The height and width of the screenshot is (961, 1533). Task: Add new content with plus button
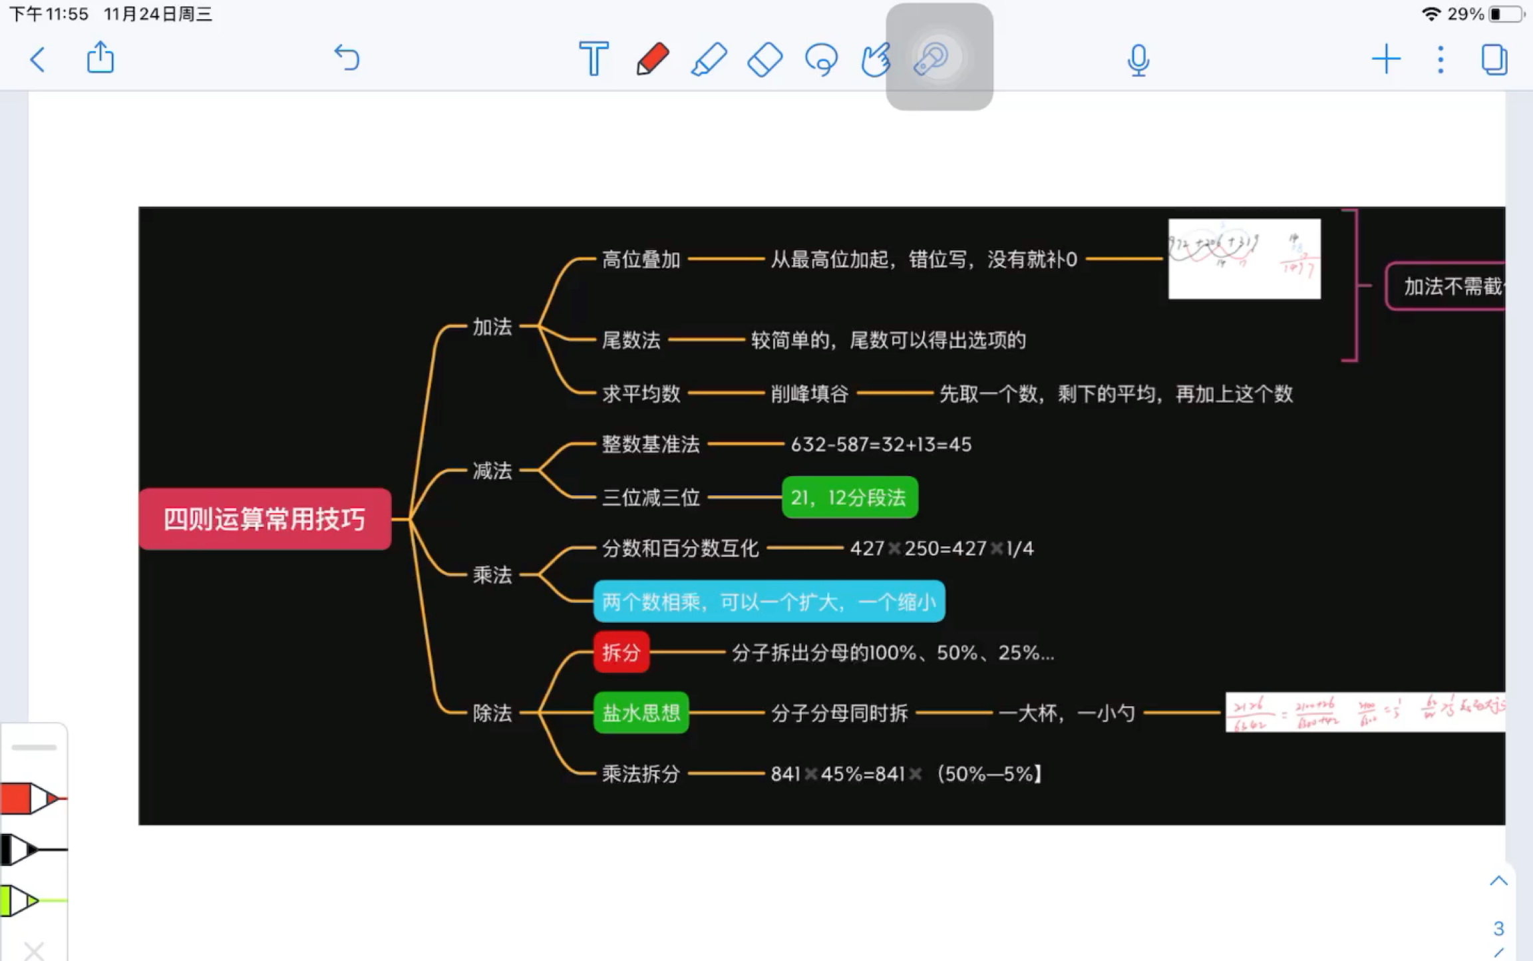(x=1387, y=59)
